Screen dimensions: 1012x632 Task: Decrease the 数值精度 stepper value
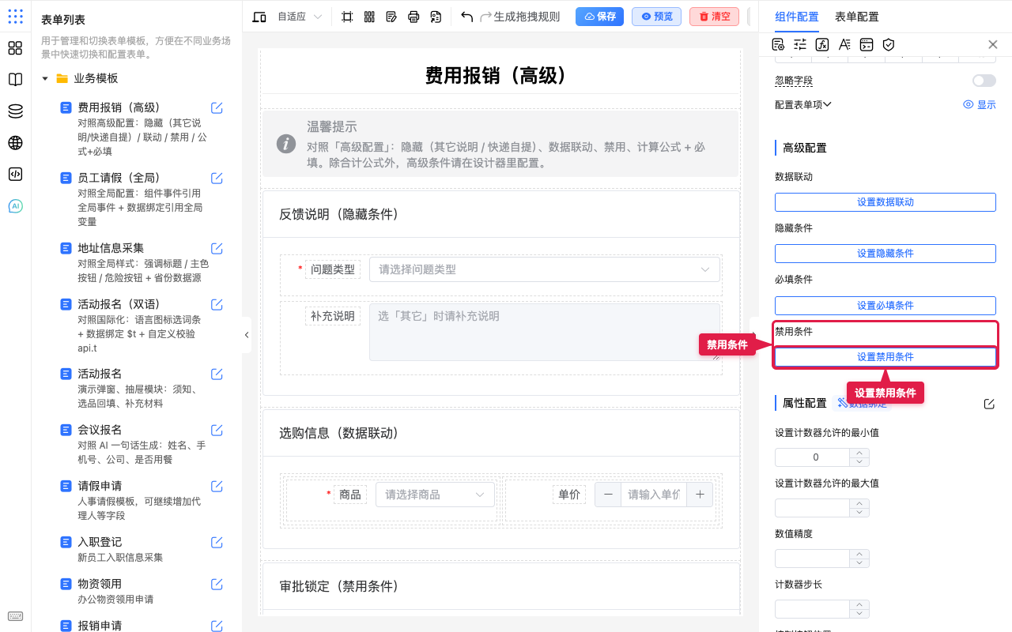(x=859, y=563)
